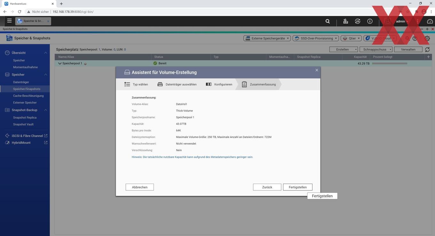Open the event notifications info icon
This screenshot has height=236, width=435.
370,21
